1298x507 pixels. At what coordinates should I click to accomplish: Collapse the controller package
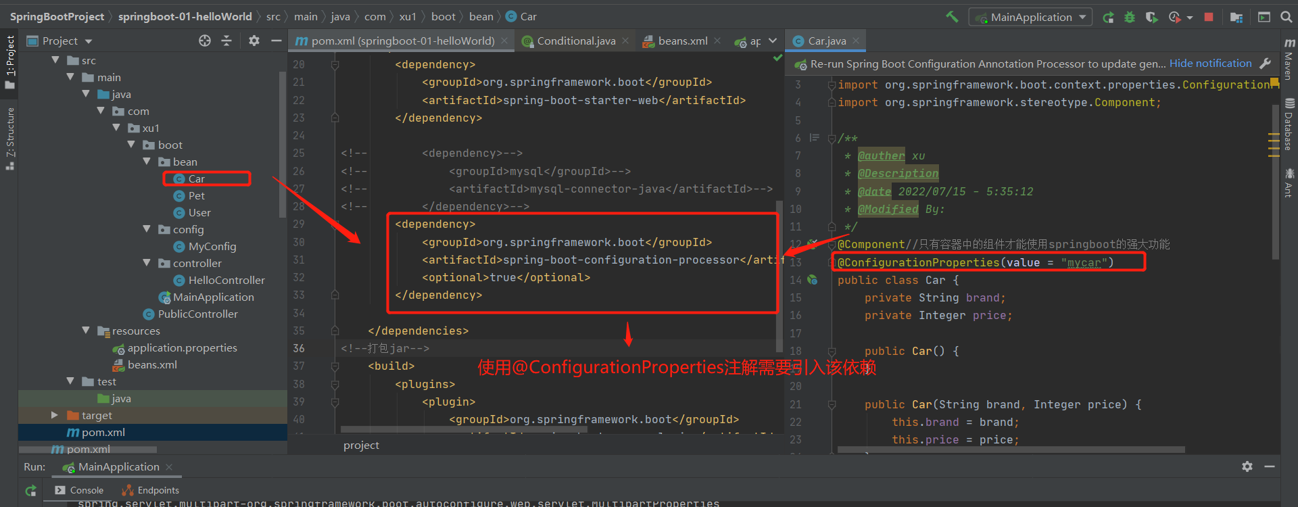coord(147,263)
